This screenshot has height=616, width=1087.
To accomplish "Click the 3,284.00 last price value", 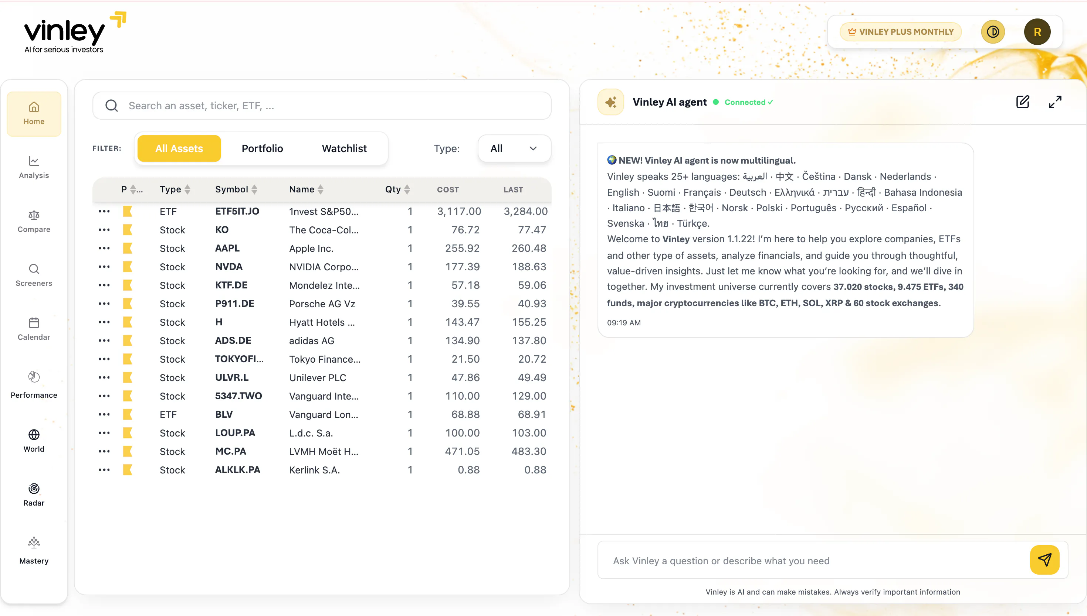I will 525,211.
